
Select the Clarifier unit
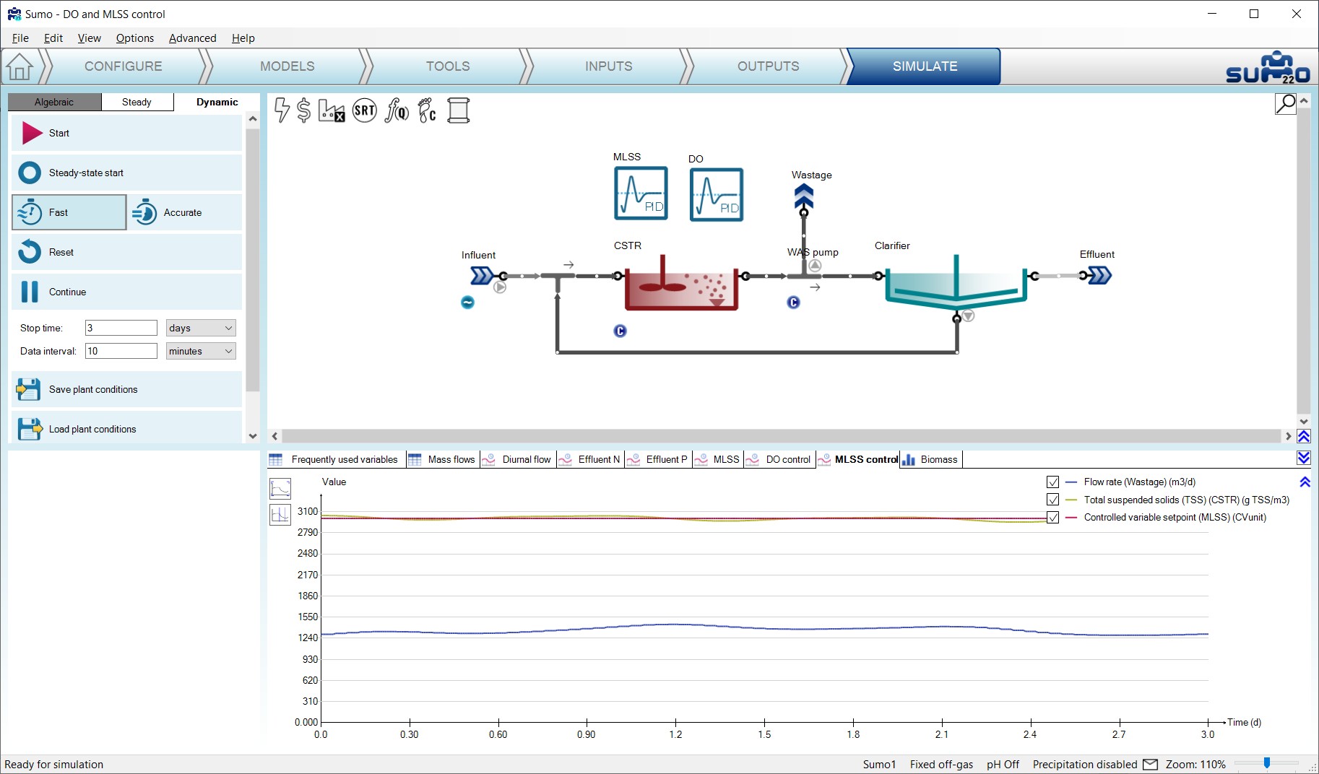click(x=956, y=282)
